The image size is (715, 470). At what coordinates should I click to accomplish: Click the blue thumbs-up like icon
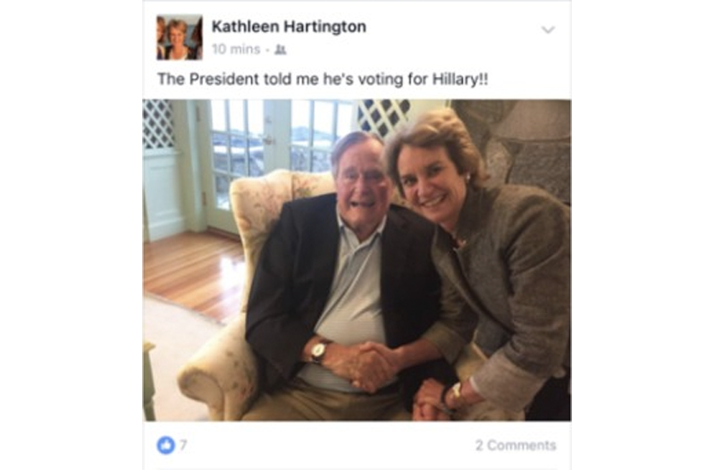coord(166,445)
